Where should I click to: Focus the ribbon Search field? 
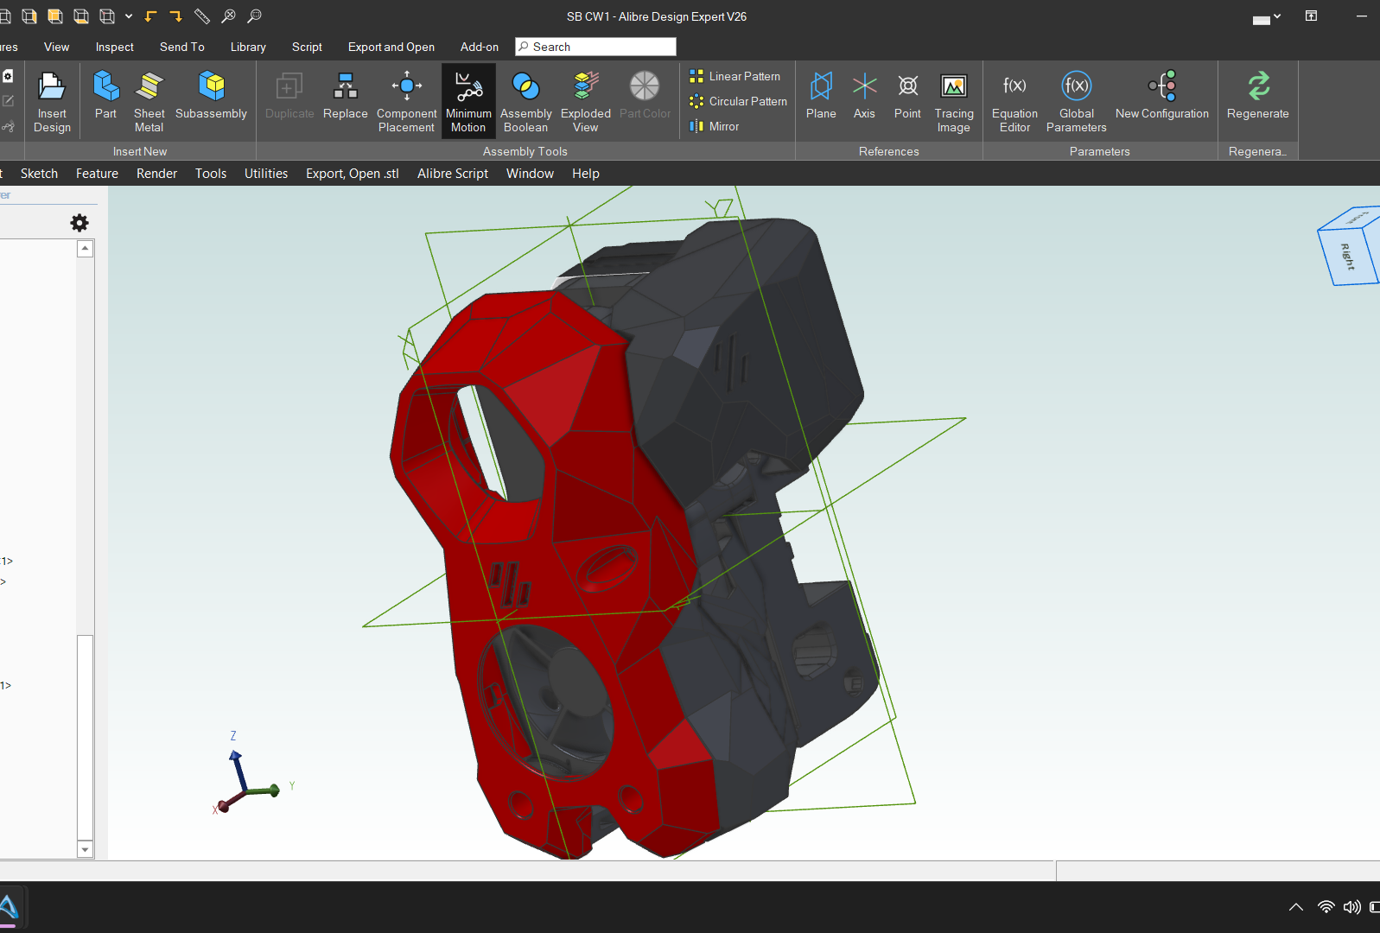pyautogui.click(x=595, y=47)
